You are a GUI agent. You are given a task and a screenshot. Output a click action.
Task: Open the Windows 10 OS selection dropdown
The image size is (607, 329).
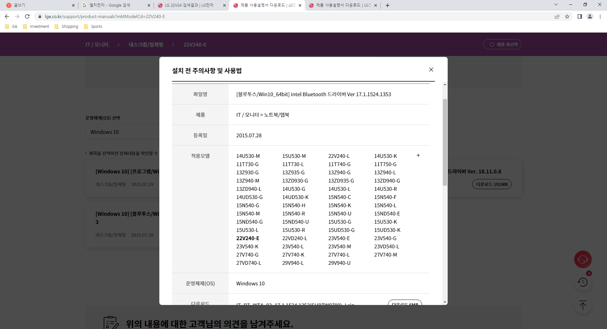(122, 132)
